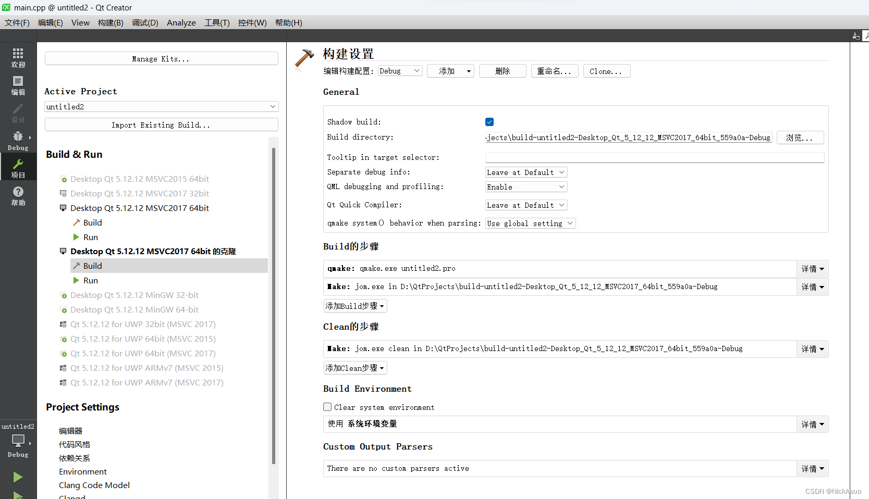The height and width of the screenshot is (499, 869).
Task: Click the Desktop Qt 5.12.12 MSVC2017 32bit kit icon
Action: (64, 194)
